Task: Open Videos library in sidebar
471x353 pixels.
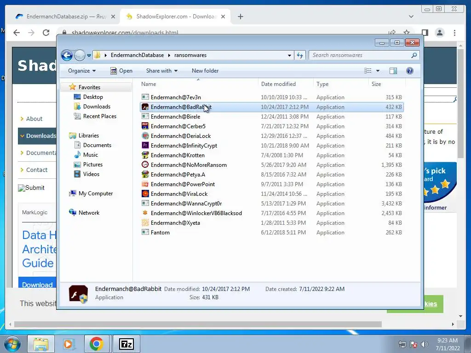Action: click(91, 174)
